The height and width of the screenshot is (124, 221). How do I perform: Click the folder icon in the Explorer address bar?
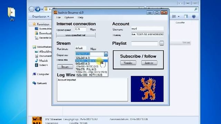[x=46, y=9]
